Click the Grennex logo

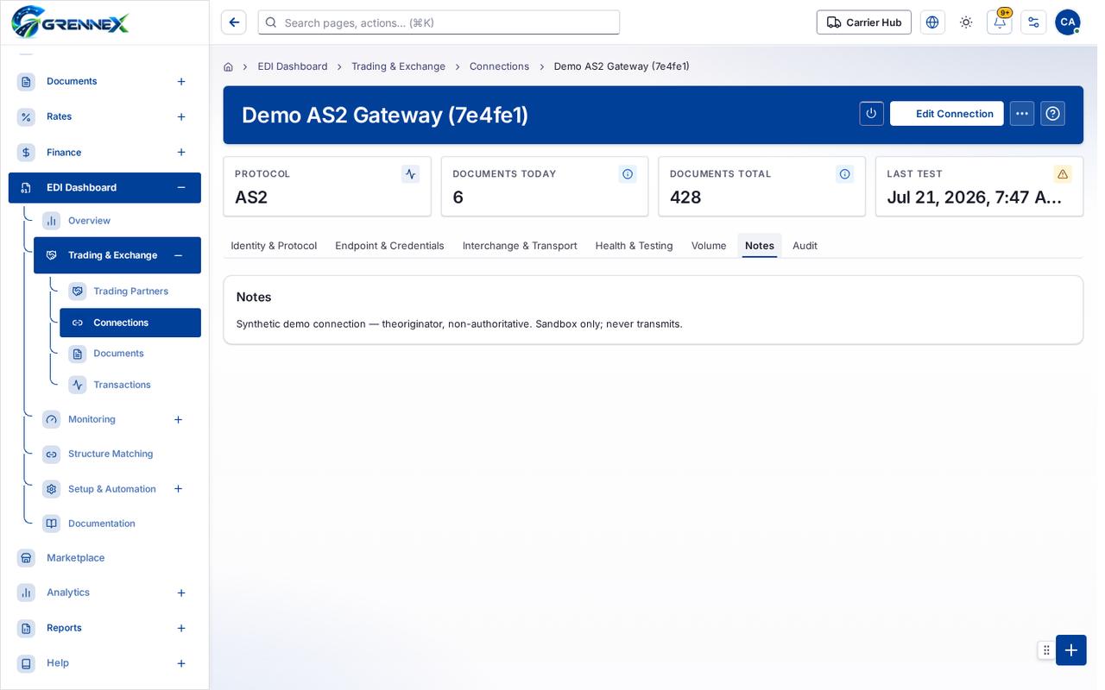pos(70,22)
